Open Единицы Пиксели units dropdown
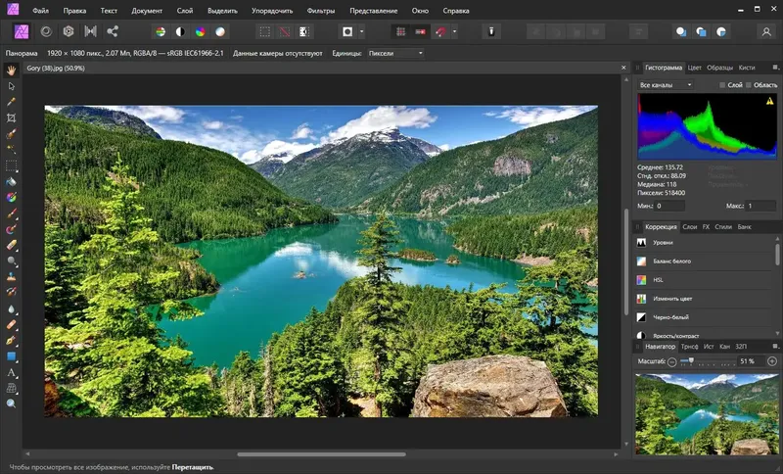The height and width of the screenshot is (474, 783). pyautogui.click(x=395, y=53)
